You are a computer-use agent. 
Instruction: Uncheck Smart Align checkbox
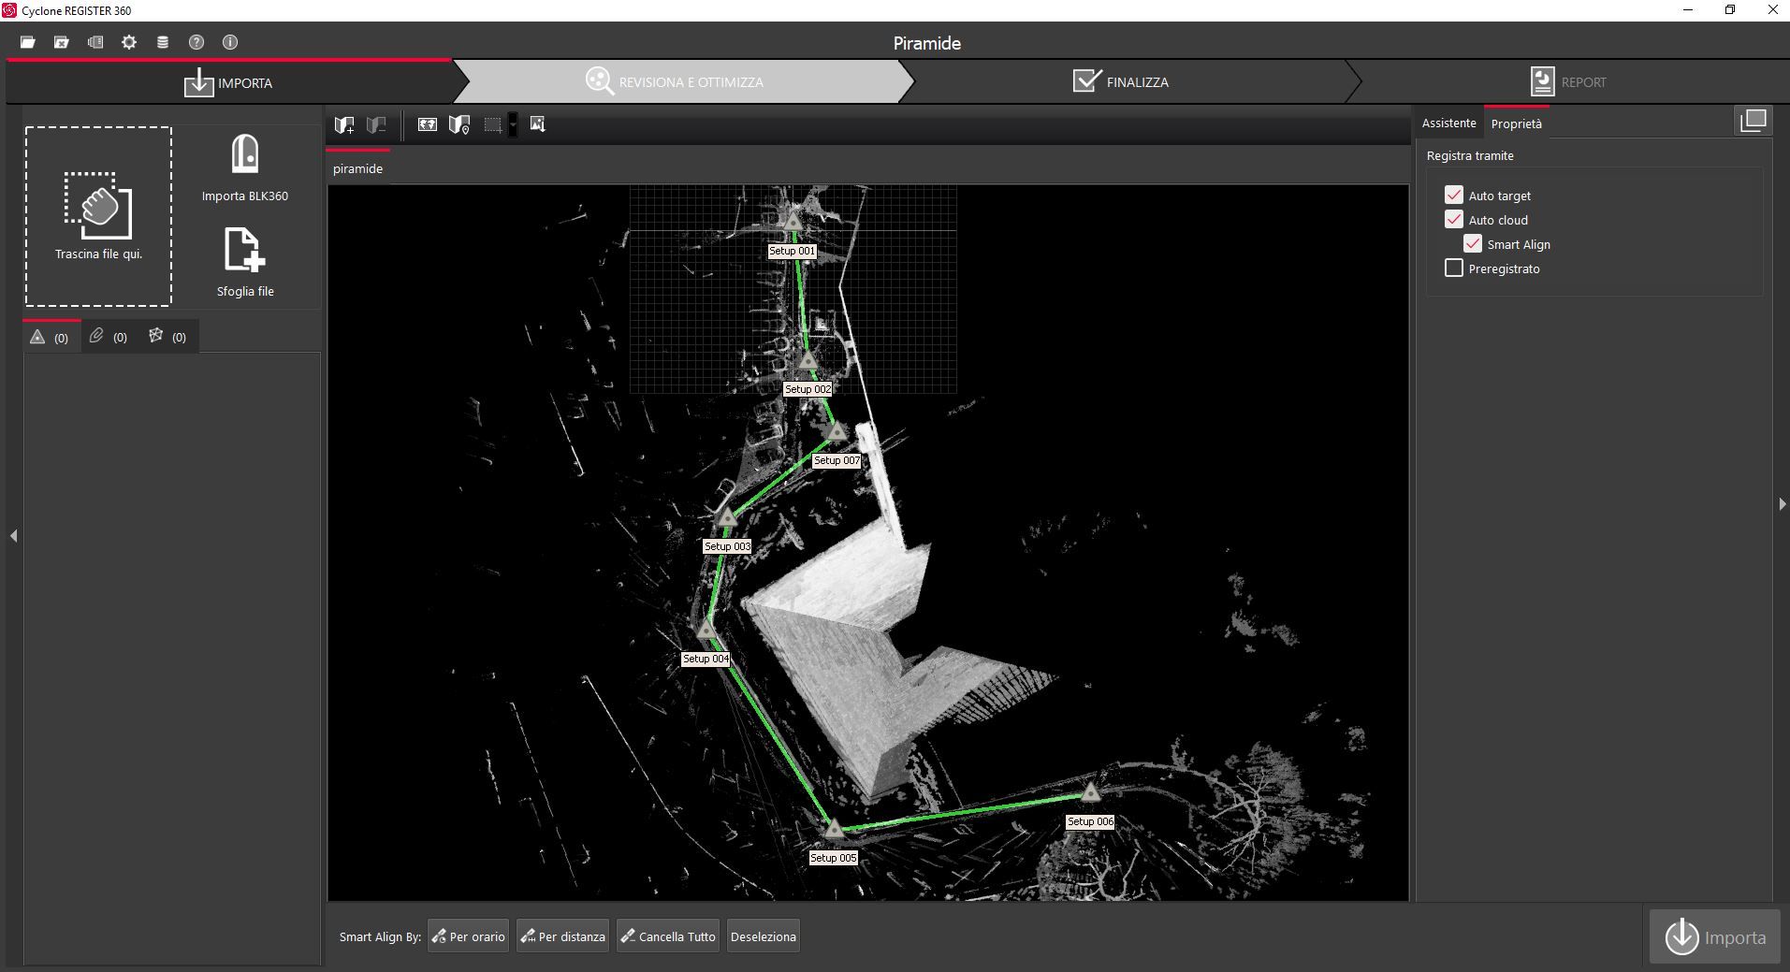1473,243
